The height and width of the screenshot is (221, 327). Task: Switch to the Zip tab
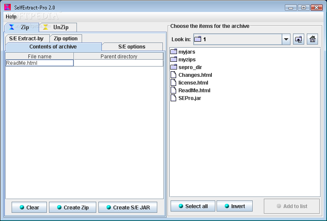[21, 27]
